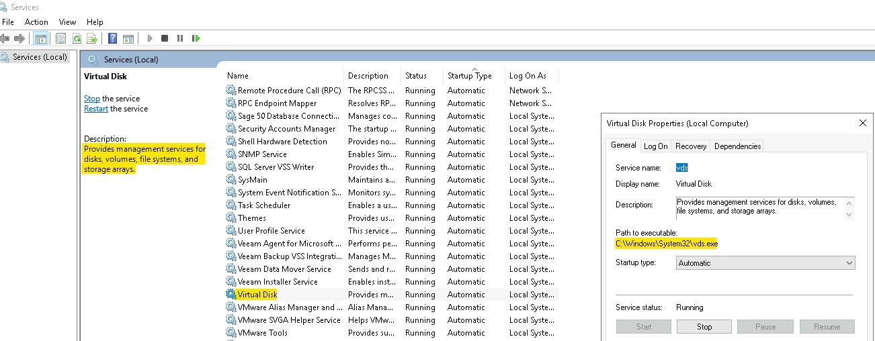This screenshot has height=341, width=875.
Task: Open the Action menu
Action: pyautogui.click(x=36, y=22)
